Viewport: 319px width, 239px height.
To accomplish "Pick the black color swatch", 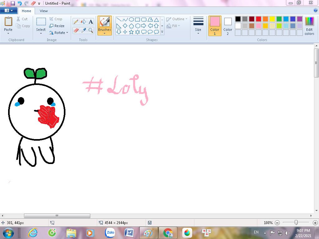I will (x=238, y=19).
